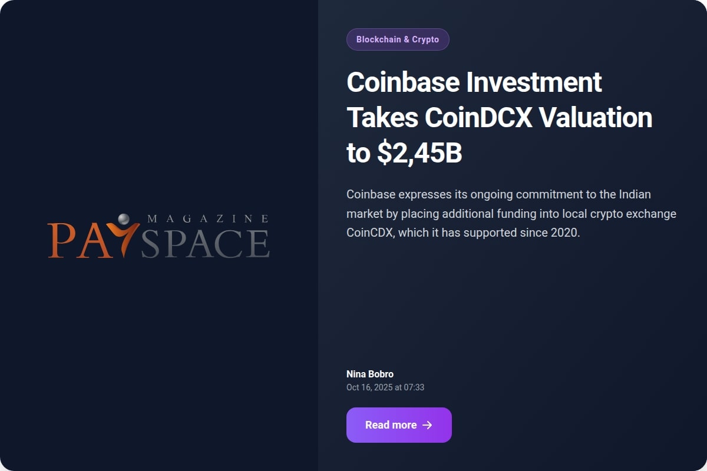The image size is (707, 471).
Task: Click the $2,45B figure in the headline
Action: pyautogui.click(x=419, y=153)
